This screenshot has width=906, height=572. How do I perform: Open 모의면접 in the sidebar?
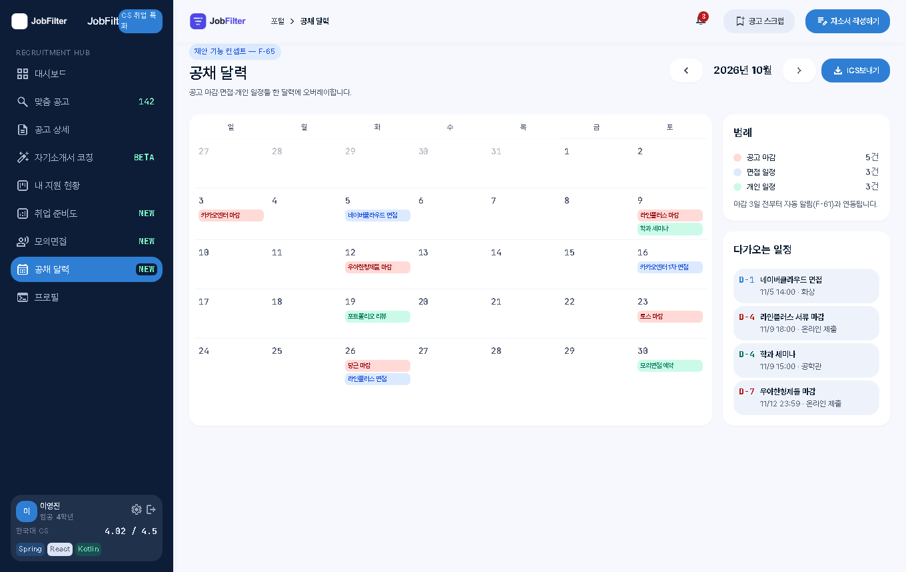point(87,241)
